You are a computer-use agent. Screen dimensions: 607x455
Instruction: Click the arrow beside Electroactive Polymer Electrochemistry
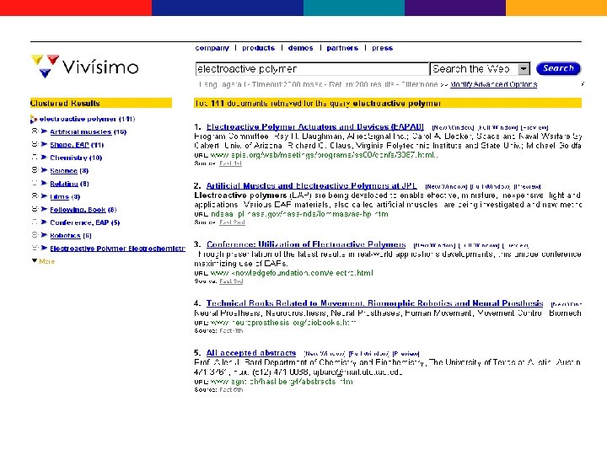tap(44, 248)
